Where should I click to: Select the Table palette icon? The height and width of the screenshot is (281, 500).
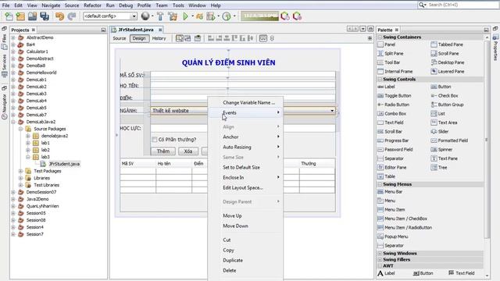click(380, 176)
